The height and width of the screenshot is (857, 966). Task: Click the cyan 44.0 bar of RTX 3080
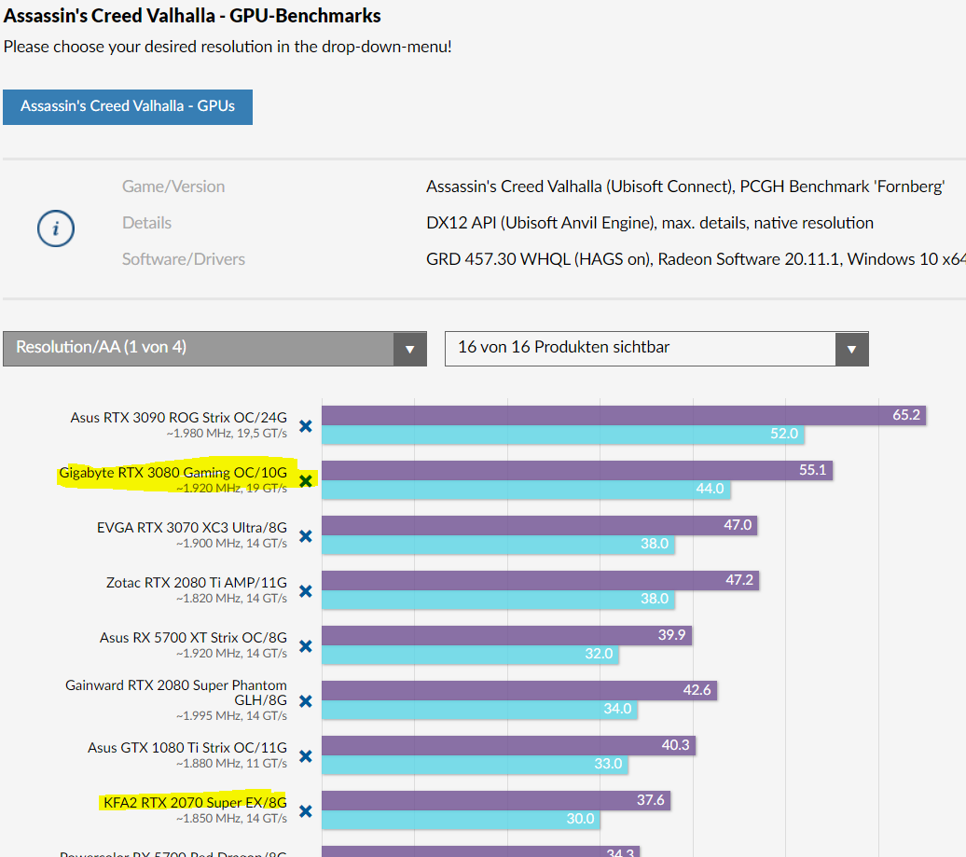pos(526,490)
